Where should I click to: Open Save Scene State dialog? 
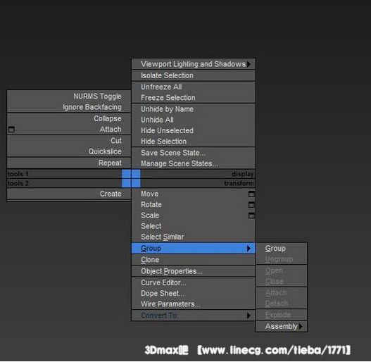point(194,153)
